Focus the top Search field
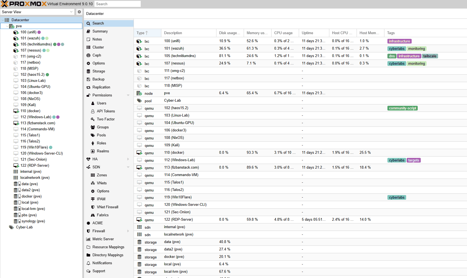This screenshot has height=278, width=467. point(118,4)
